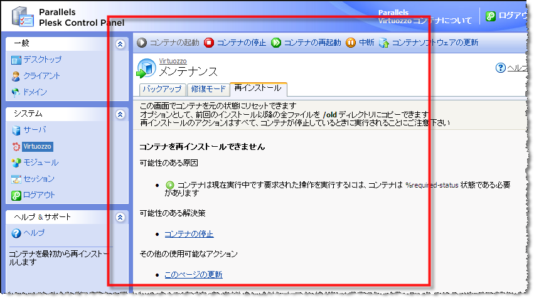Click コンテナの停止 in the toolbar
This screenshot has width=534, height=298.
(x=242, y=43)
